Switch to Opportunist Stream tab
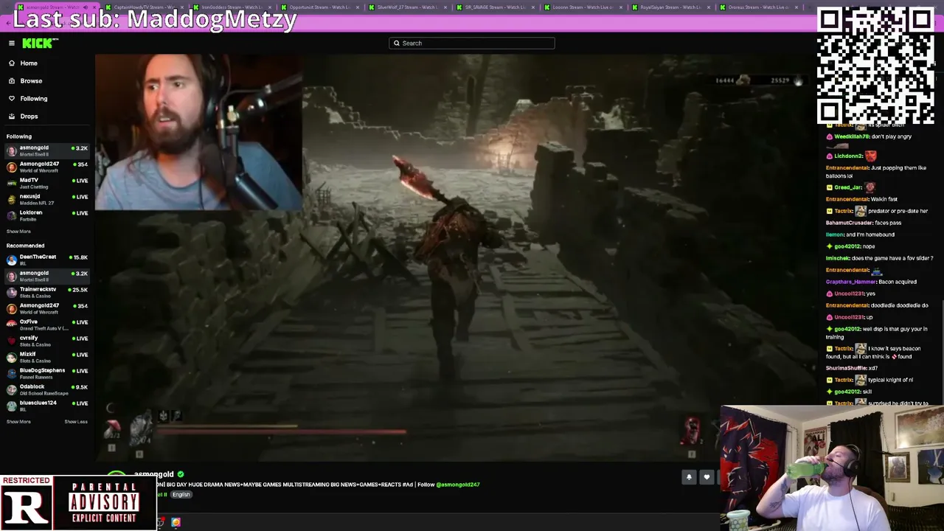The width and height of the screenshot is (944, 531). 320,7
